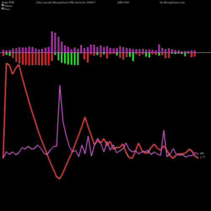Click the MunafaSutra charts for 530357 heading
Screen dimensions: 211x211
66,3
